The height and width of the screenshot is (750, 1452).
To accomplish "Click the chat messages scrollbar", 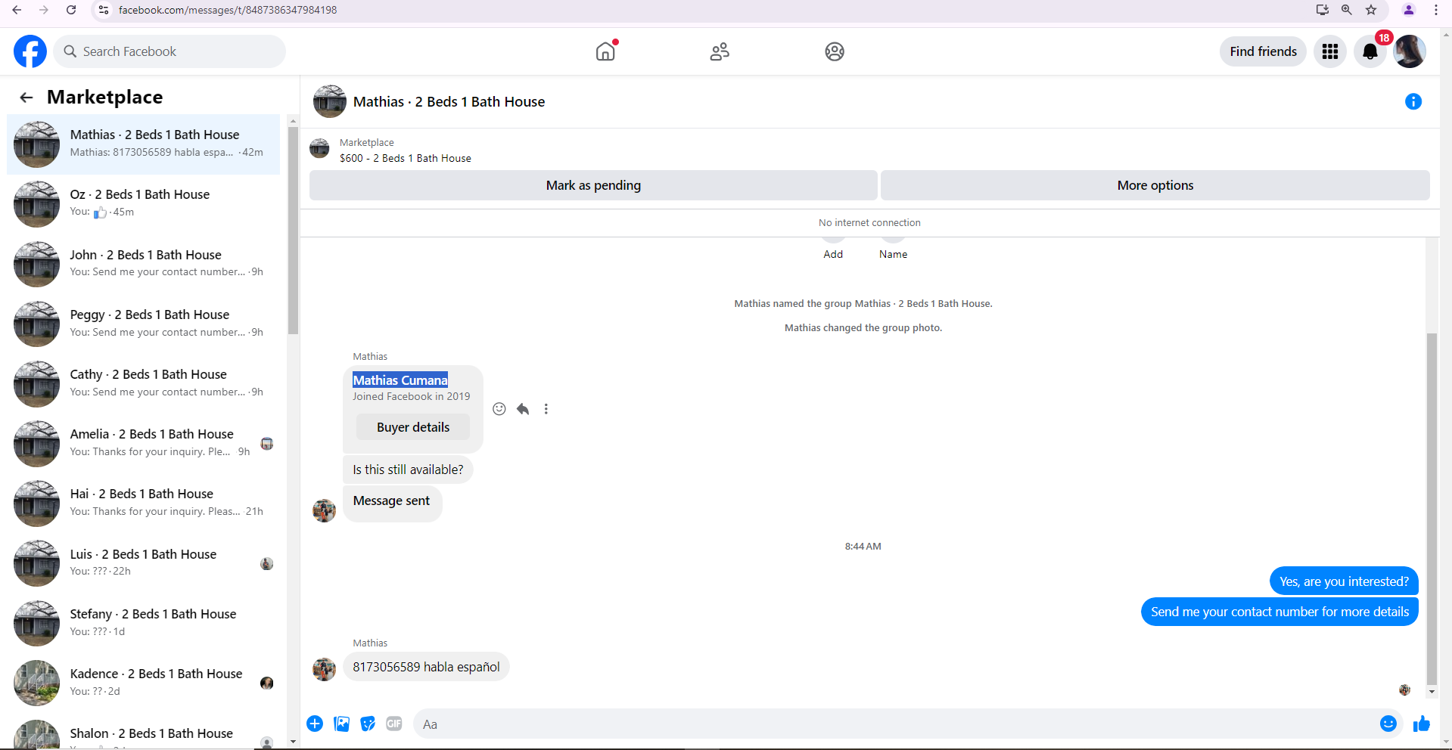I will click(x=1431, y=508).
